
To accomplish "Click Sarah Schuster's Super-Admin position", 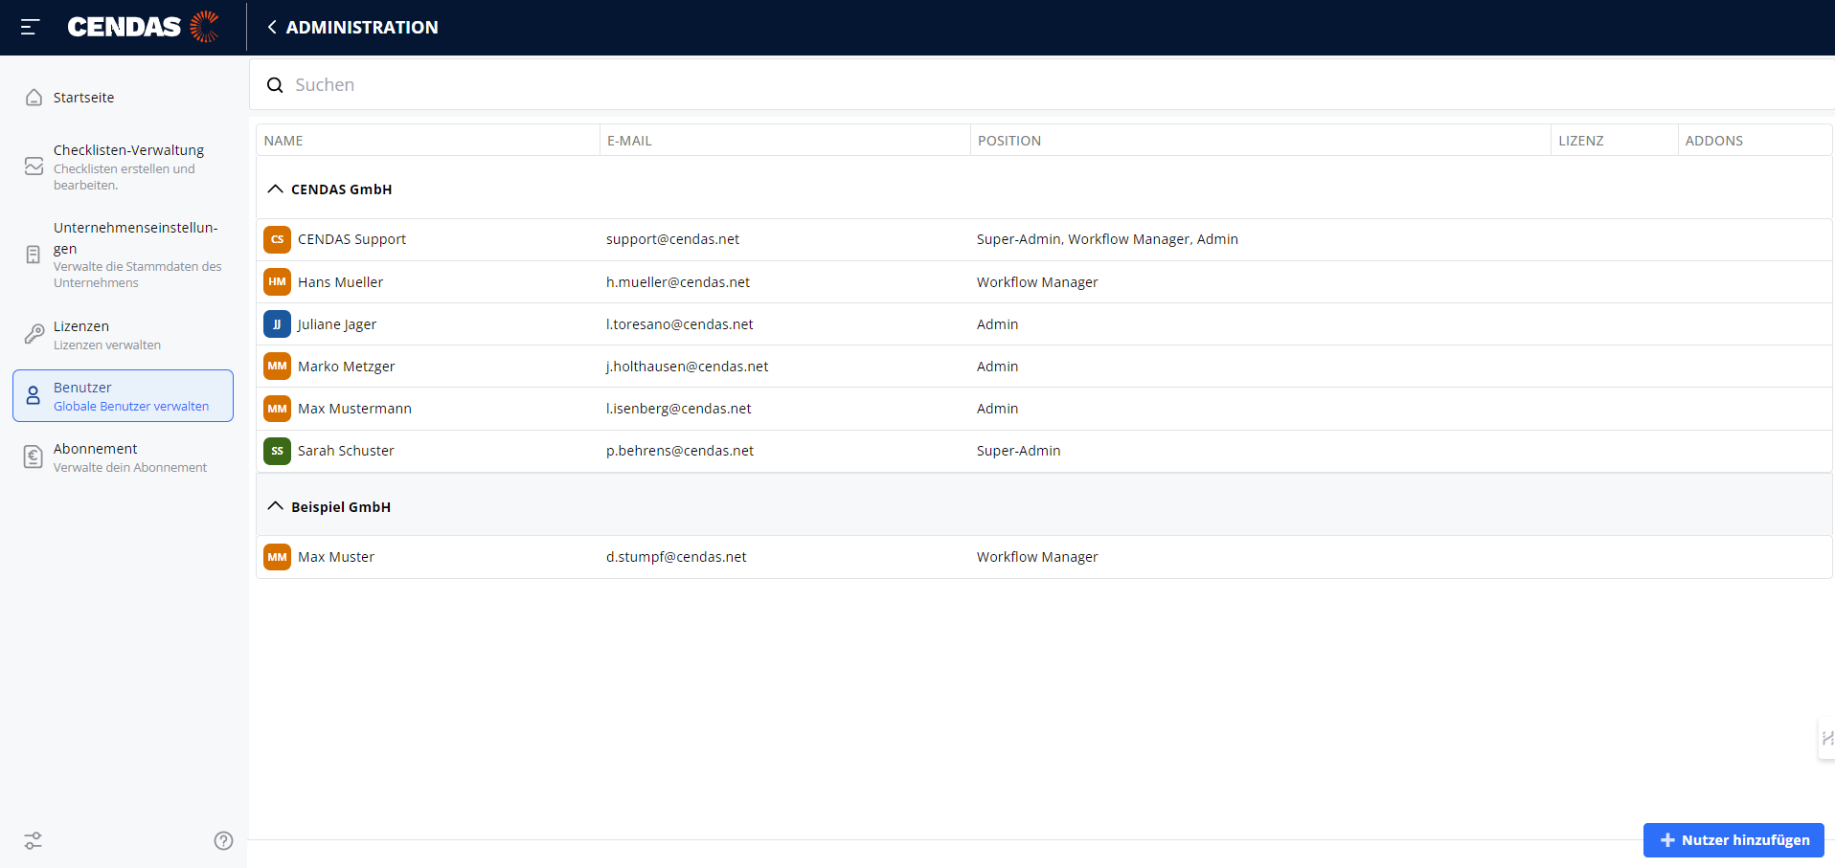I will coord(1018,451).
